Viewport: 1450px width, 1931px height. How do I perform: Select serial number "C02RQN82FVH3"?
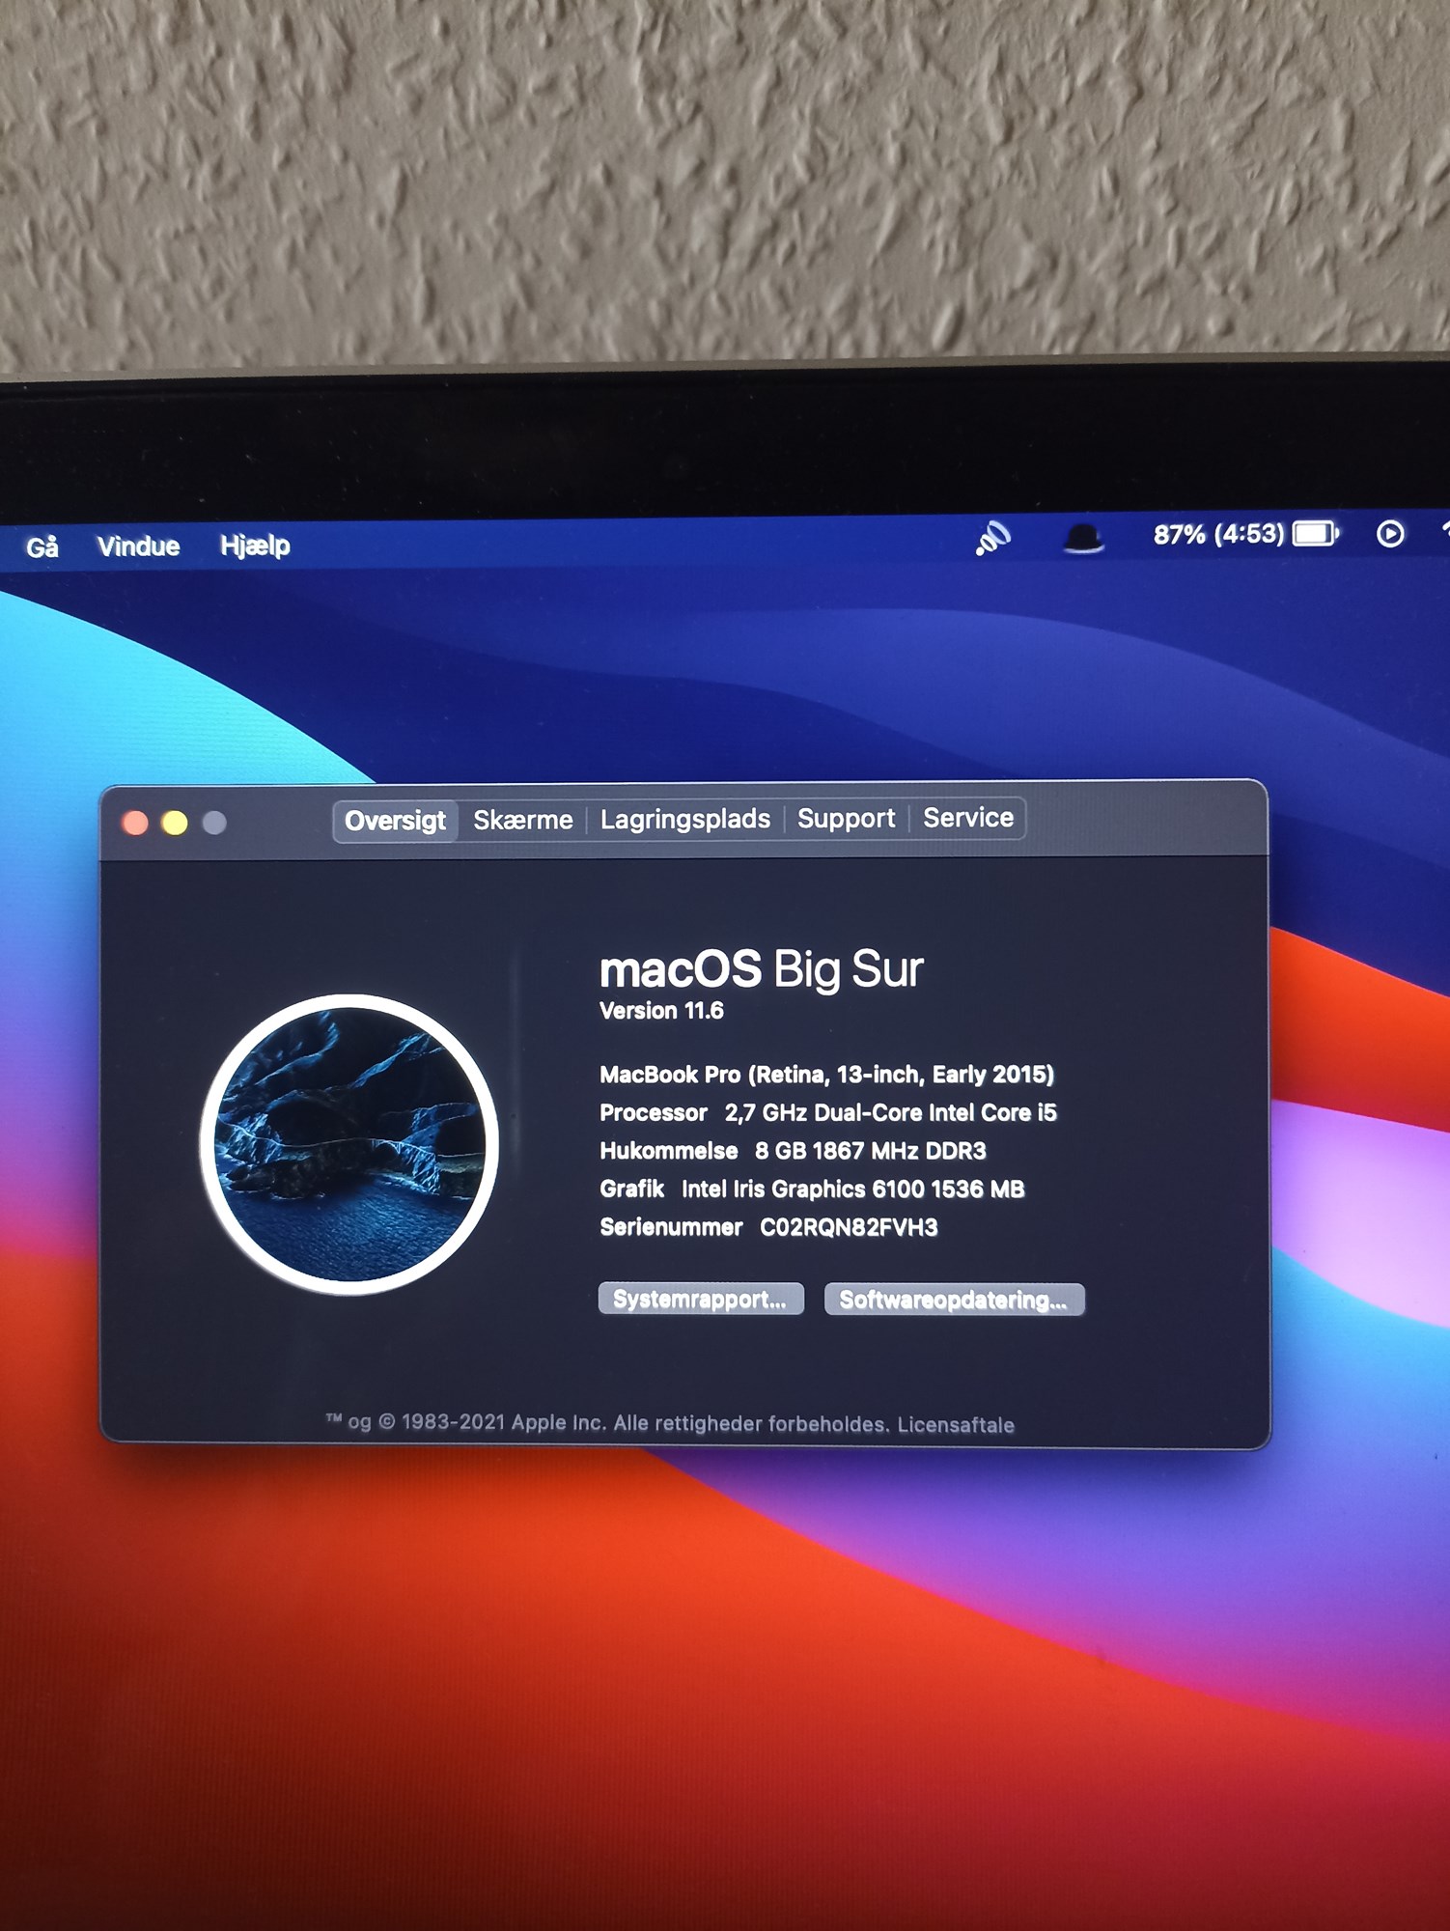click(849, 1227)
